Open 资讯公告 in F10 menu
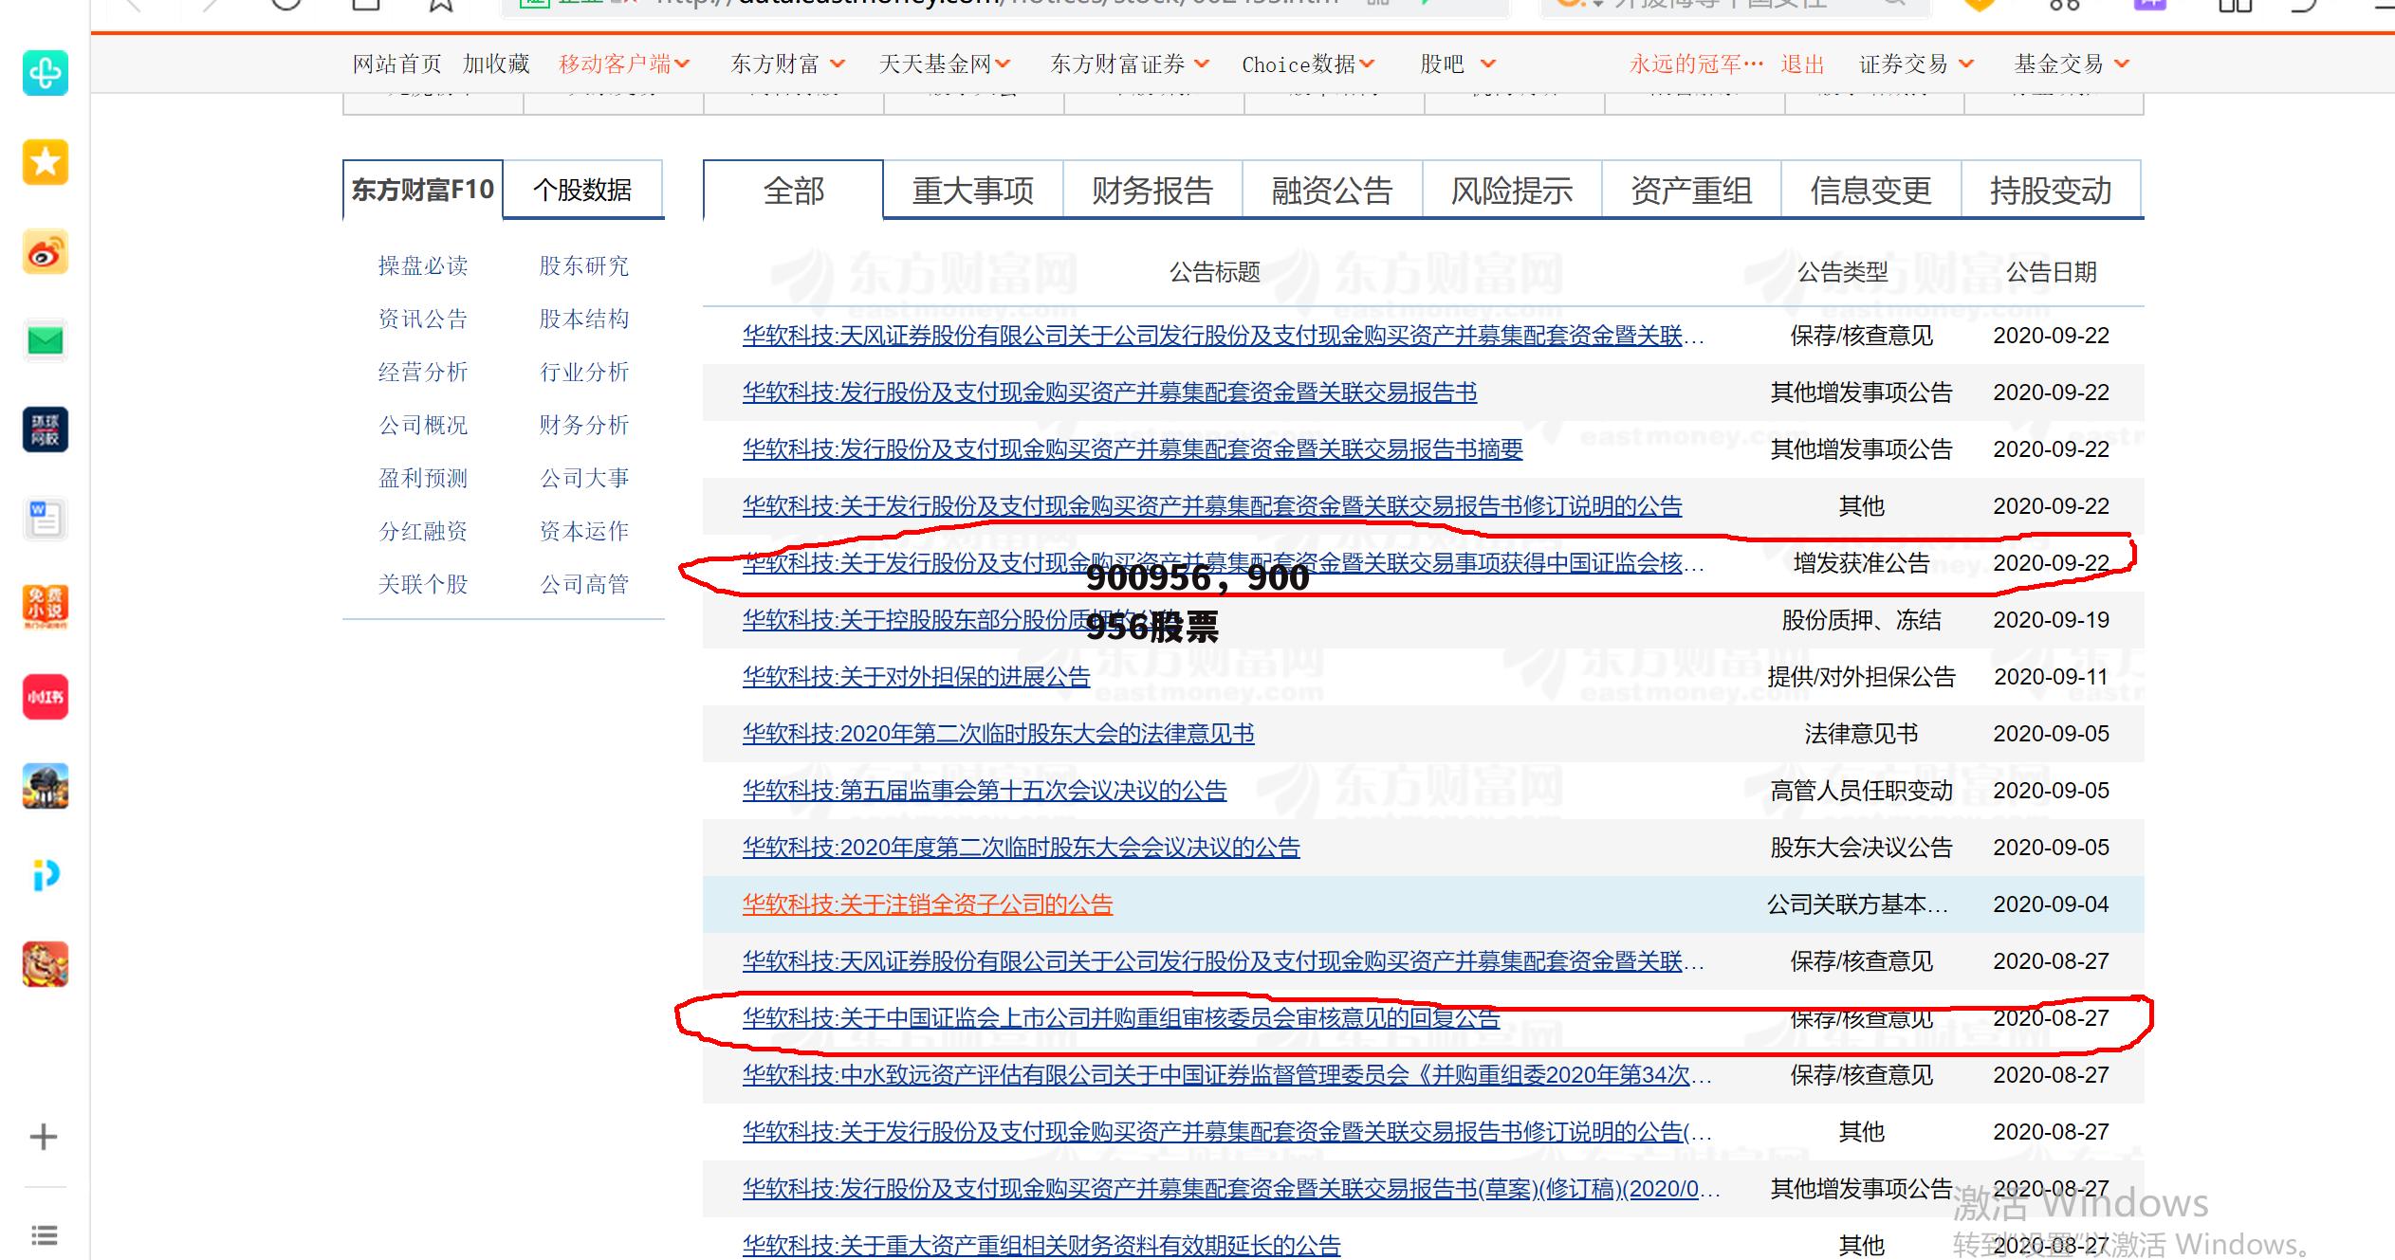Viewport: 2395px width, 1260px height. point(423,319)
